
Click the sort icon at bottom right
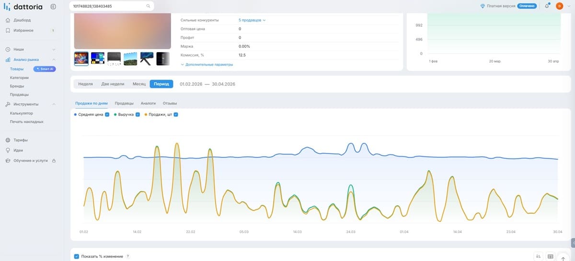click(539, 256)
